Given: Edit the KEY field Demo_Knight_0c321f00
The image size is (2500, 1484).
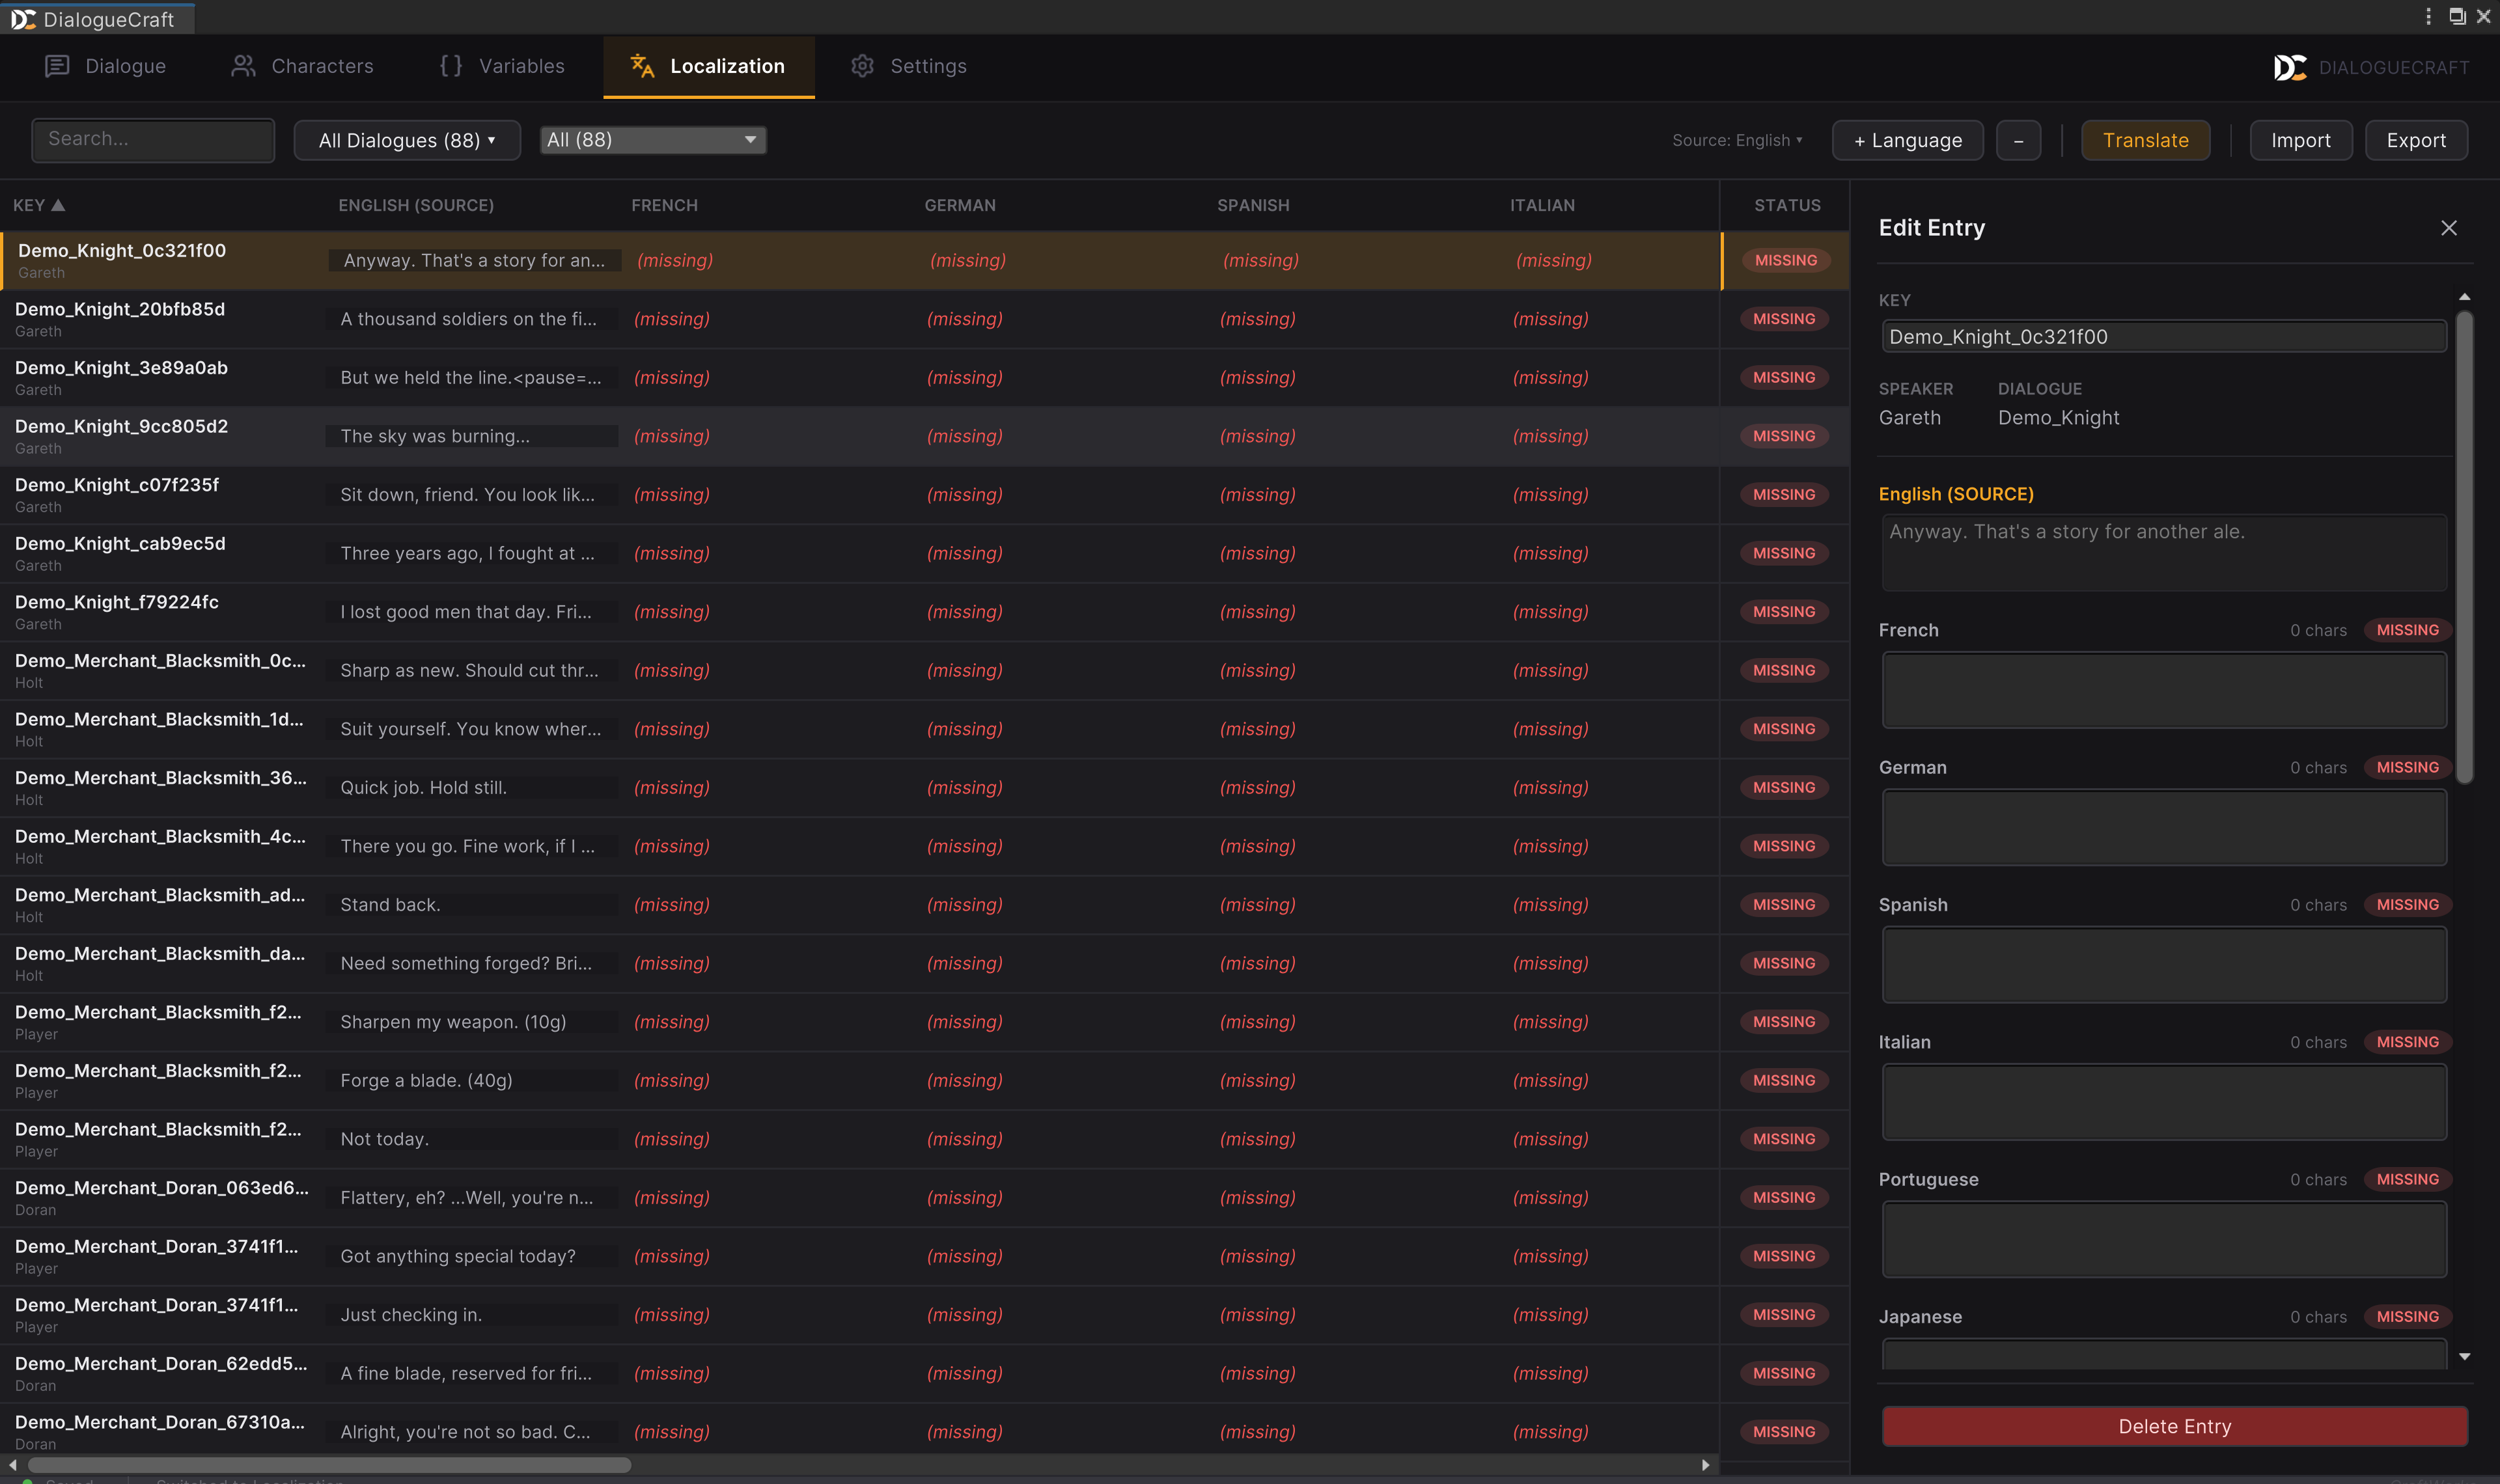Looking at the screenshot, I should (x=2164, y=337).
